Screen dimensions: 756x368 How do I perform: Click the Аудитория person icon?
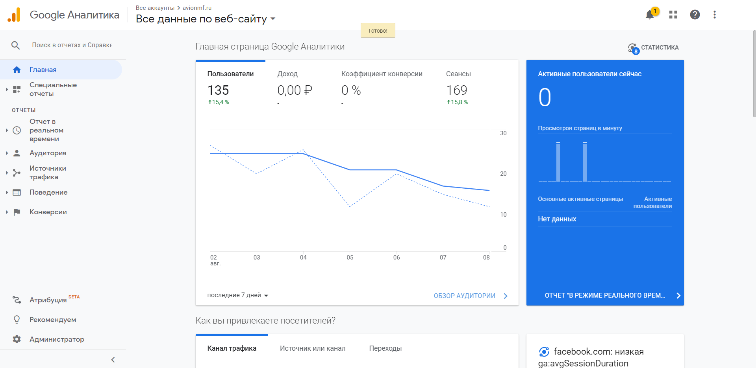(x=17, y=153)
